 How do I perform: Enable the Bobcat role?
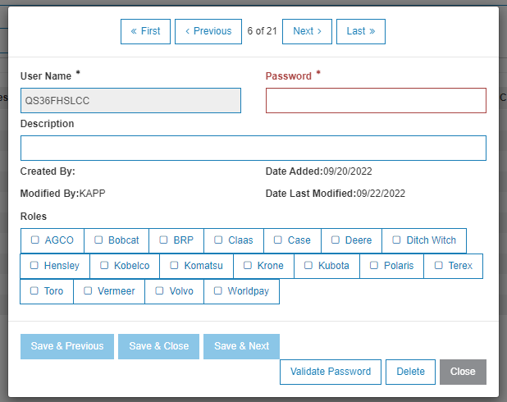click(x=98, y=240)
